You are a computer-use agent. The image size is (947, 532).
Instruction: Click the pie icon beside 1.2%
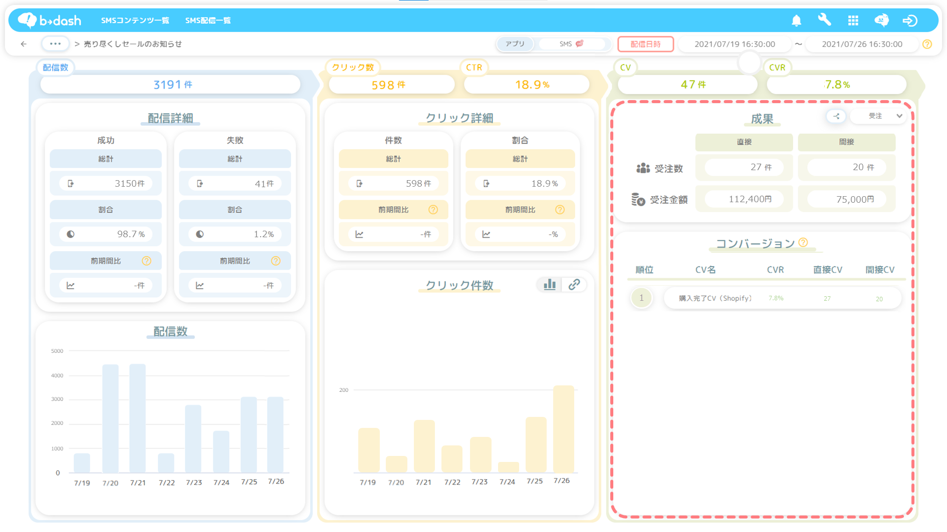pos(200,234)
